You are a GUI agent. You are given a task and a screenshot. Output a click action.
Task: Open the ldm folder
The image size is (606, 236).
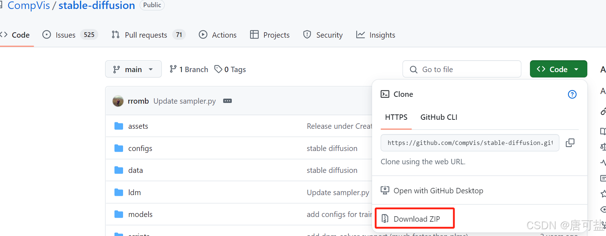pos(135,193)
